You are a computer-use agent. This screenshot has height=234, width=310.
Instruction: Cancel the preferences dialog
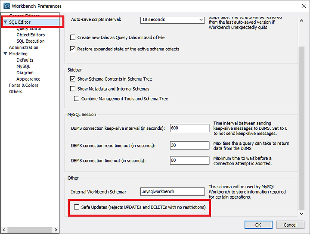[x=290, y=225]
